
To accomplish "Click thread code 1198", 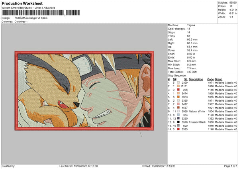I will coord(211,115).
